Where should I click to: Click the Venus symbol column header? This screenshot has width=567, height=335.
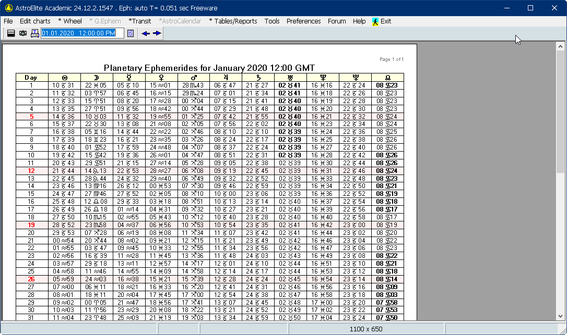point(161,78)
